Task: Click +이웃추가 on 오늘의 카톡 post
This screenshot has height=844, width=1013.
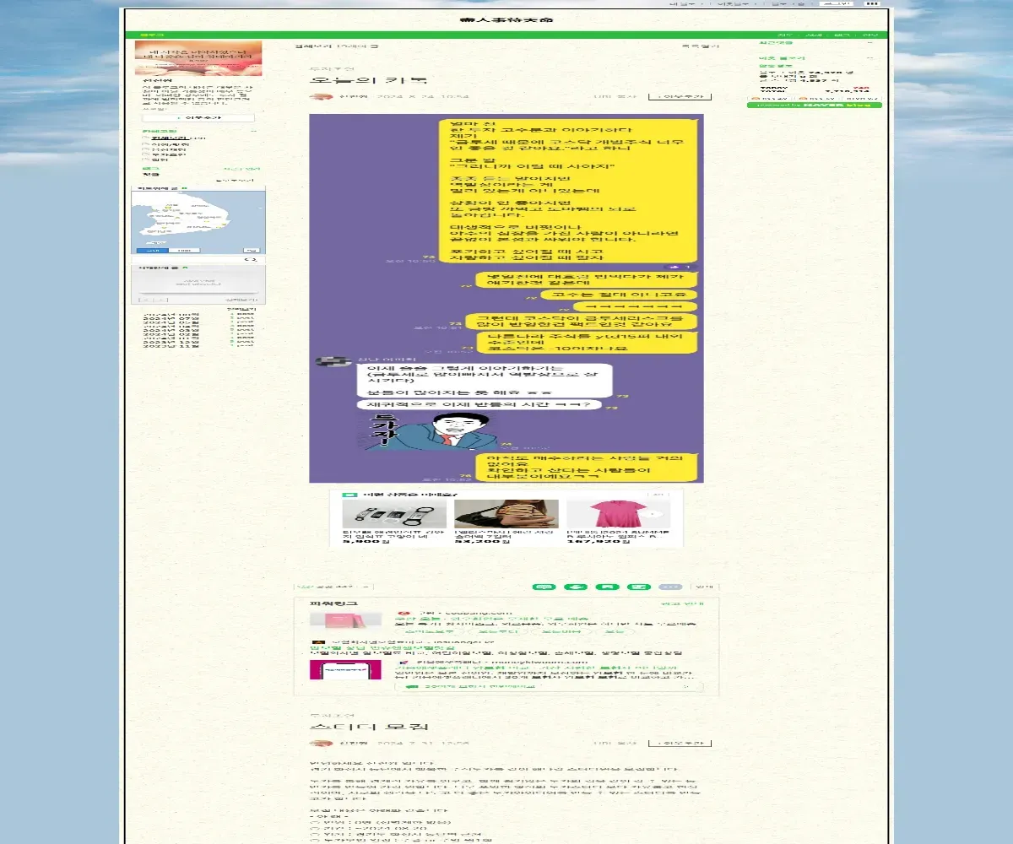Action: [x=680, y=97]
